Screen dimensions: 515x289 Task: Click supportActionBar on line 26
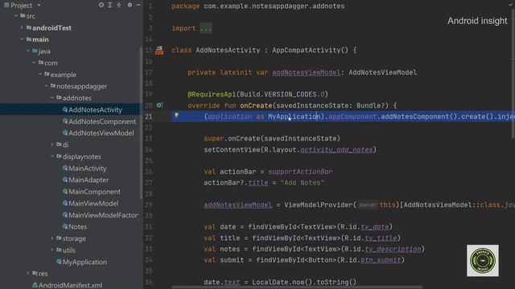pyautogui.click(x=300, y=172)
